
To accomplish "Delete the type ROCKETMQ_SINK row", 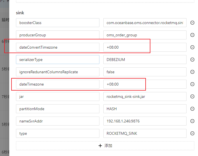I will point(192,133).
